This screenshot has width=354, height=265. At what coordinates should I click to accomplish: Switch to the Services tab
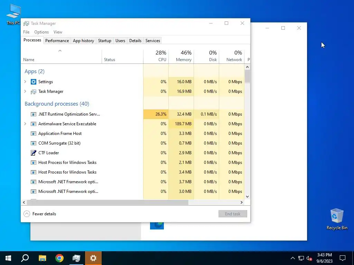[153, 41]
